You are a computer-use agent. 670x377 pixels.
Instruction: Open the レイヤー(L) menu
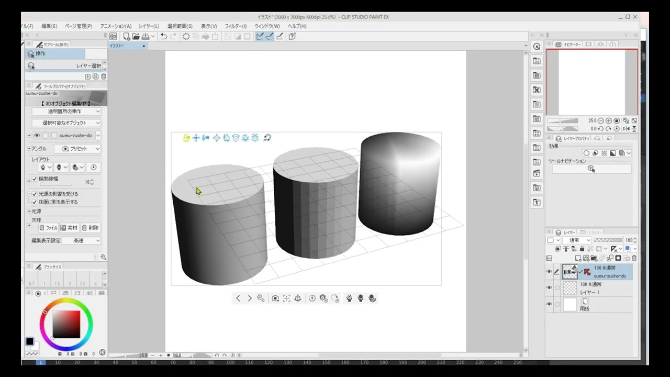click(x=149, y=26)
